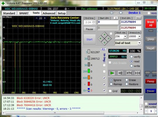This screenshot has width=158, height=117.
Task: Click the Start scan button
Action: [90, 39]
